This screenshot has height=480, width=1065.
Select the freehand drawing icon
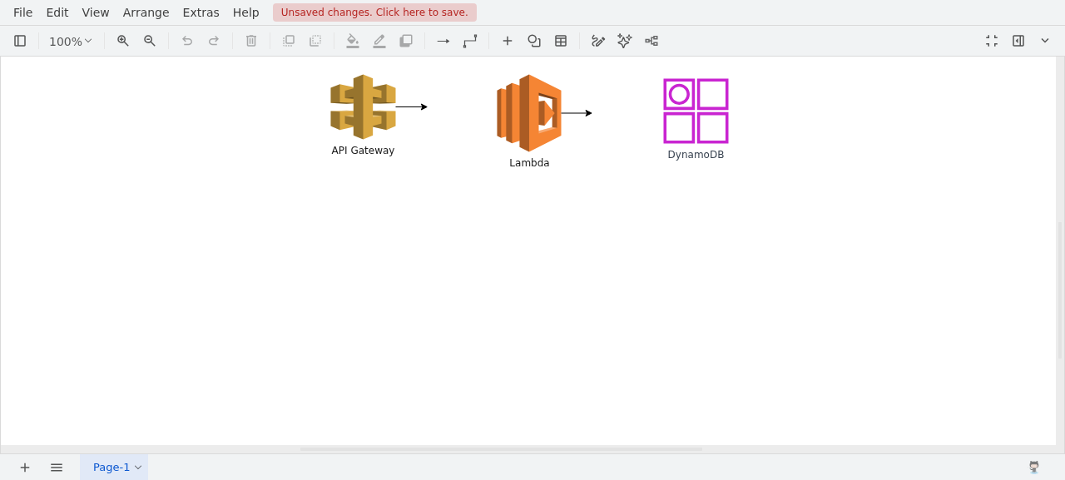(x=598, y=41)
